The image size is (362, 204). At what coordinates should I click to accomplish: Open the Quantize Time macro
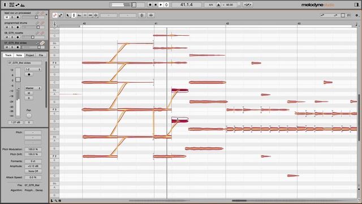tap(151, 15)
